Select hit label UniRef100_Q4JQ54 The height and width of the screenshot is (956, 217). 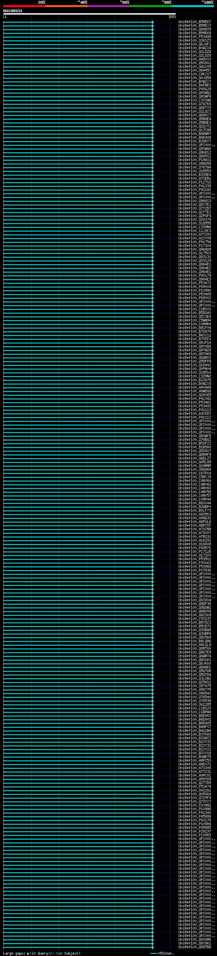pos(195,78)
